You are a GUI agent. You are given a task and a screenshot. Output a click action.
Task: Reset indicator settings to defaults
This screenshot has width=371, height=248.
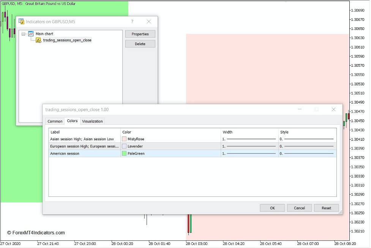[x=326, y=208]
